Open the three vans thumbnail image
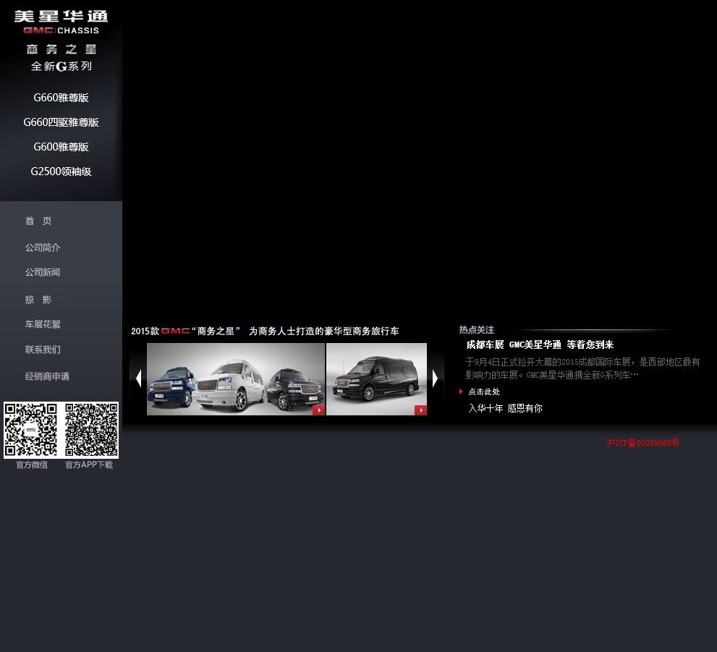717x652 pixels. (235, 379)
